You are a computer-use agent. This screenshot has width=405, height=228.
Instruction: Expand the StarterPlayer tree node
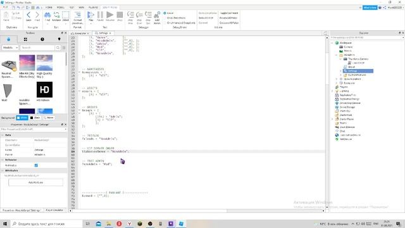click(332, 119)
